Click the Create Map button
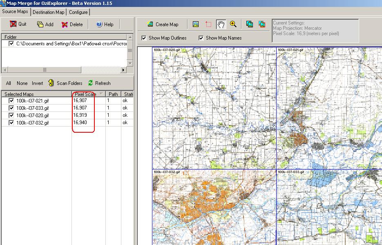 click(163, 24)
